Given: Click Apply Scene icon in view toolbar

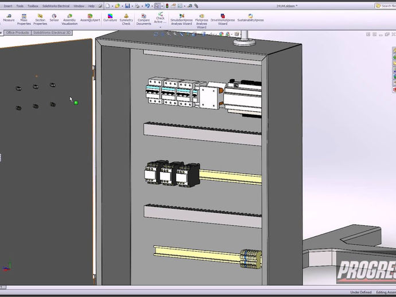Looking at the screenshot, I should point(228,34).
